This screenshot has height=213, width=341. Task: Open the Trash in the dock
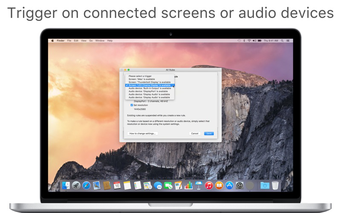coord(275,185)
